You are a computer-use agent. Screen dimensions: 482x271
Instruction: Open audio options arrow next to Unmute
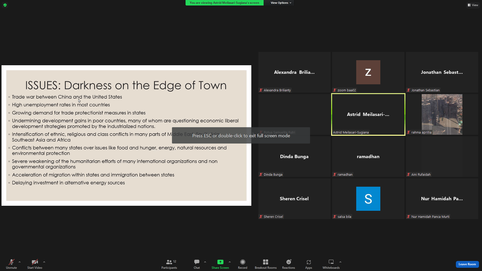coord(20,262)
